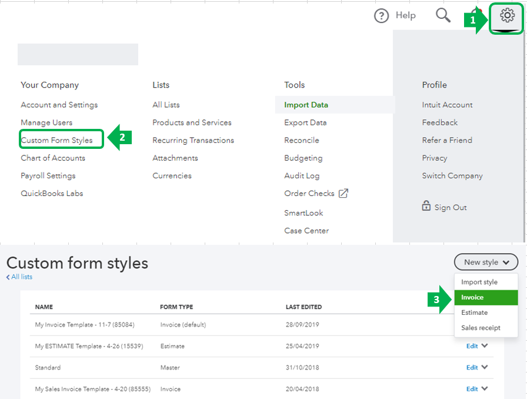Open Budgeting tool
The image size is (527, 399).
pyautogui.click(x=303, y=158)
